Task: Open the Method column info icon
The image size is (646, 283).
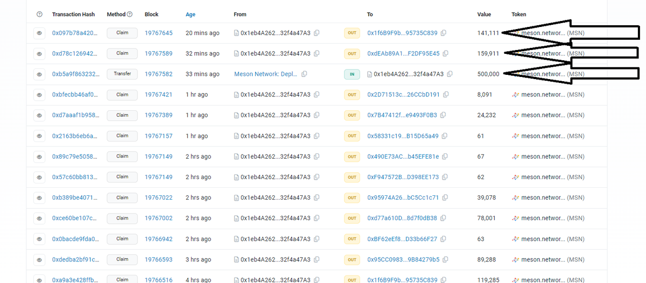Action: [x=130, y=15]
